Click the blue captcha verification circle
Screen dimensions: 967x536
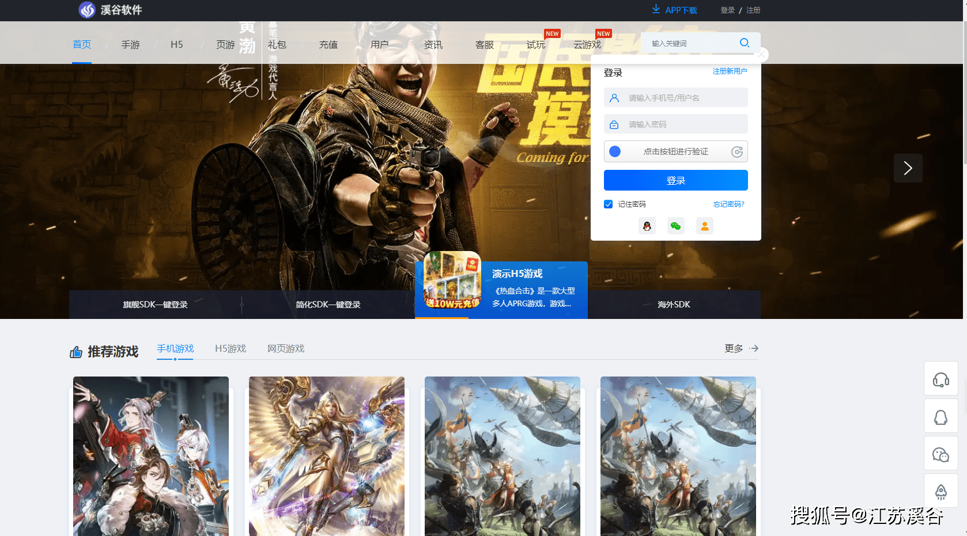point(615,151)
